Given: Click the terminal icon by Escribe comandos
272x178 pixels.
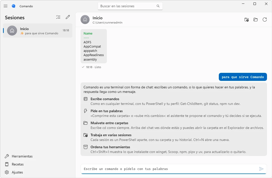Looking at the screenshot, I should pyautogui.click(x=86, y=99).
